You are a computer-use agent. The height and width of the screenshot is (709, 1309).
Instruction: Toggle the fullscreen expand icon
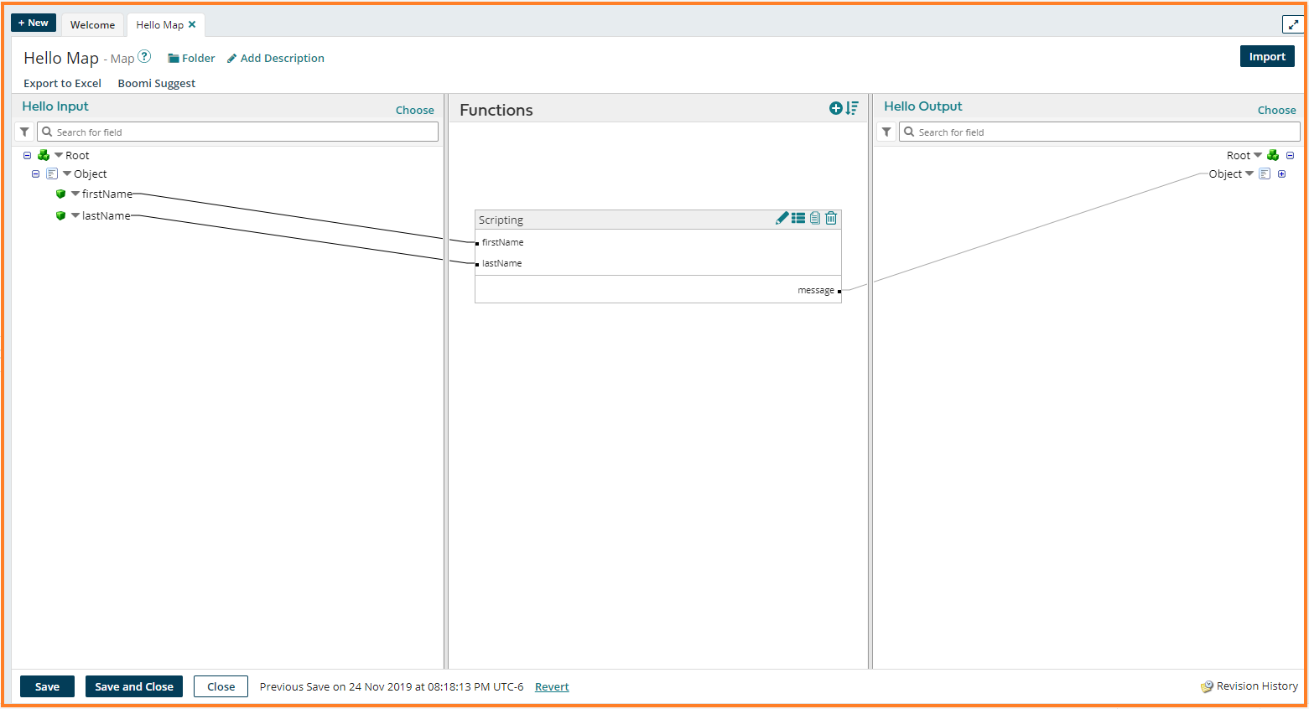pos(1292,24)
